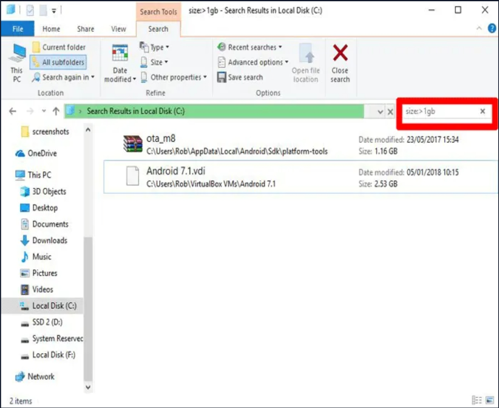The height and width of the screenshot is (408, 499).
Task: Switch to details view layout icon
Action: 477,400
